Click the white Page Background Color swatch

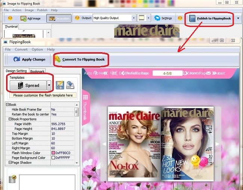pyautogui.click(x=53, y=158)
